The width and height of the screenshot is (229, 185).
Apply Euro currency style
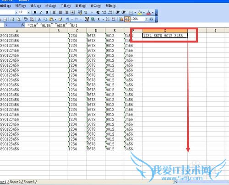tap(98, 12)
